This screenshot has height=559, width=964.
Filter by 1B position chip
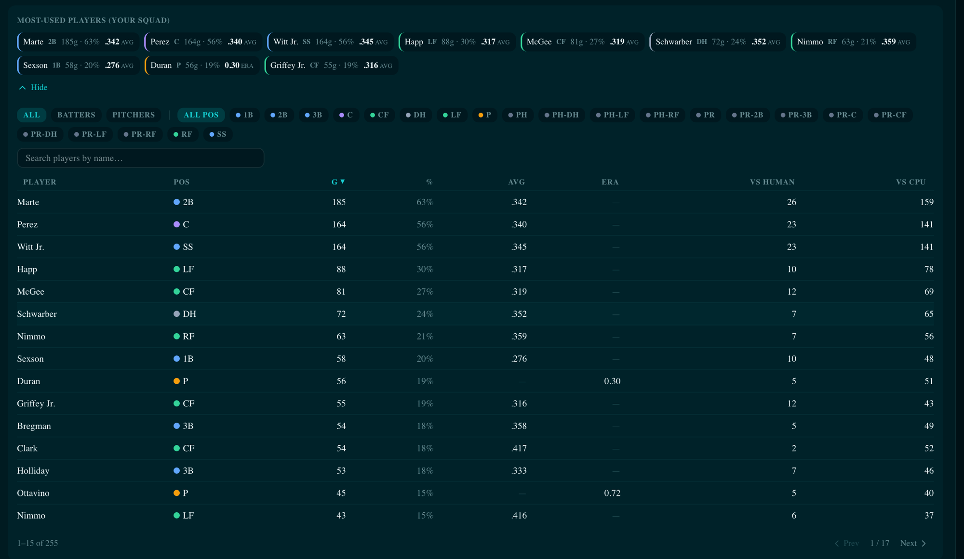pos(244,115)
